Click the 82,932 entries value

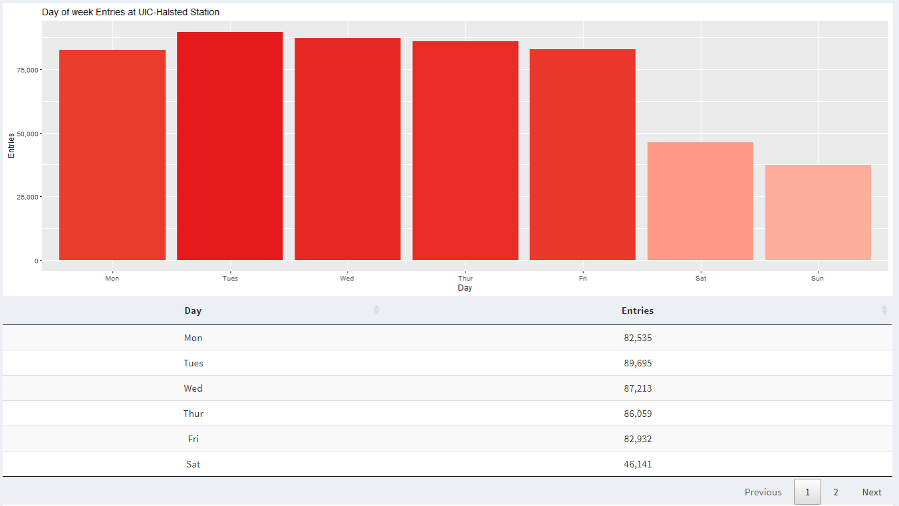click(638, 439)
